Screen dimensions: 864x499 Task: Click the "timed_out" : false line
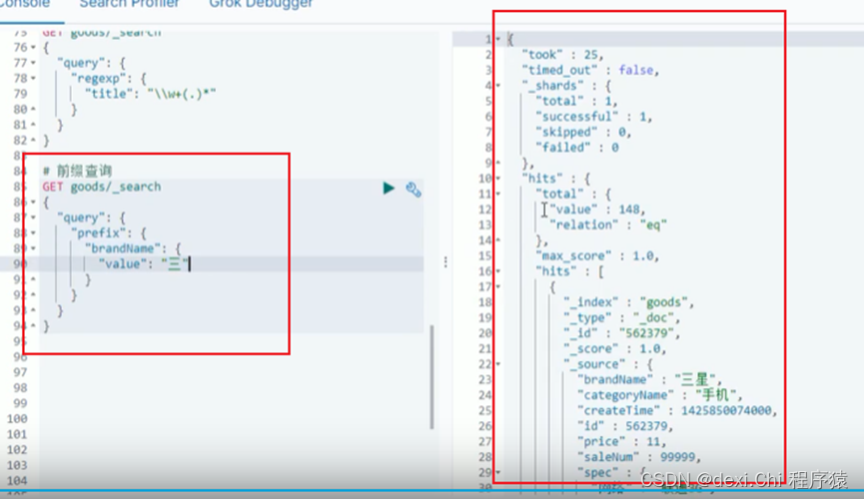click(x=590, y=70)
